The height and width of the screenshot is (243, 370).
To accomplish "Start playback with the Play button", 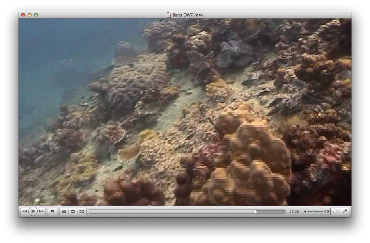I will point(33,211).
